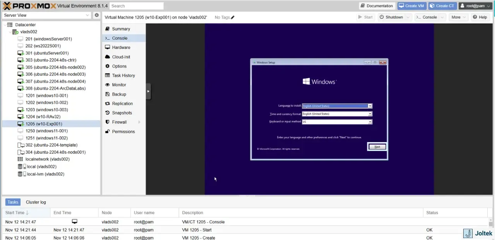Select VM 1250 (windows11-001)
Screen dimensions: 495x240
[x=46, y=130]
